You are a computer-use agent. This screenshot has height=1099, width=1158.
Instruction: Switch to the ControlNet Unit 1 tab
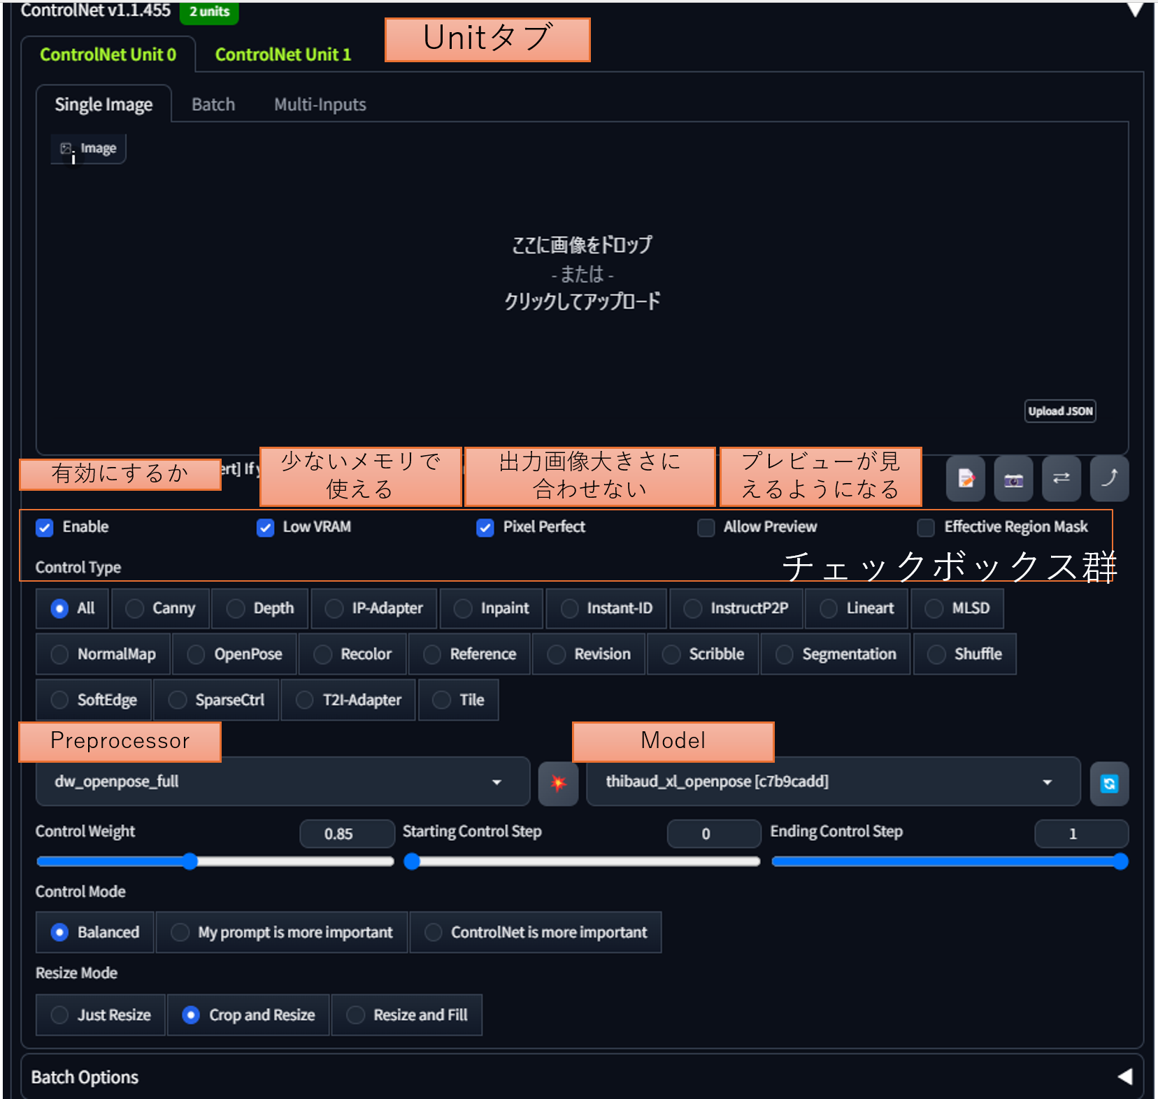point(283,54)
